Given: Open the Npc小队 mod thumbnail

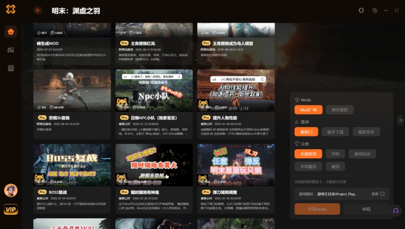Looking at the screenshot, I should pos(154,90).
